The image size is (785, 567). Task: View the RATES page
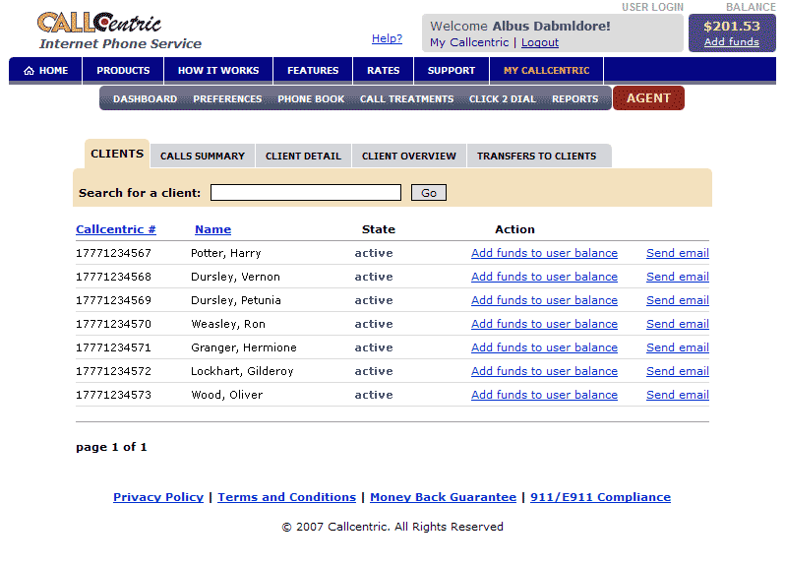tap(383, 71)
